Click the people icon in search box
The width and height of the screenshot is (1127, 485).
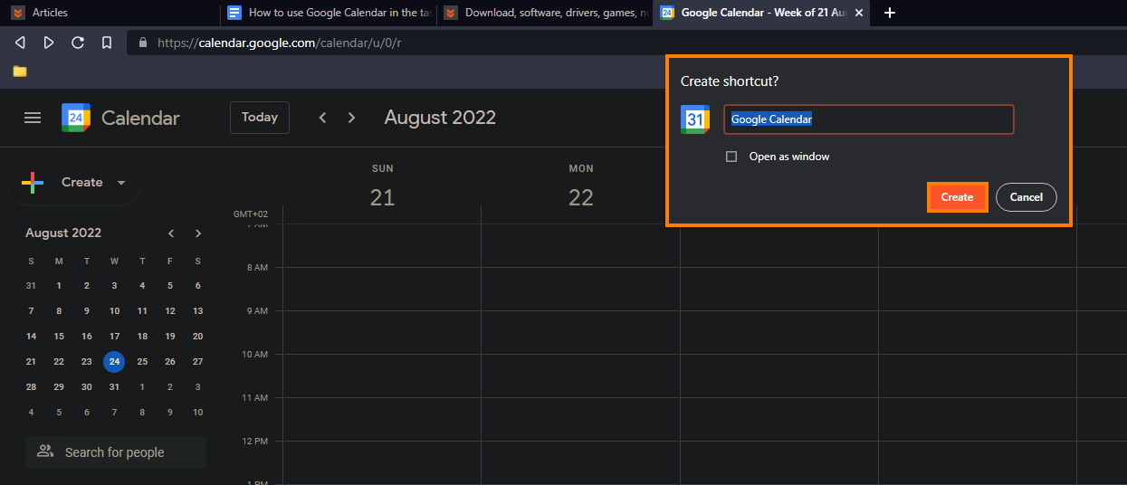(x=45, y=452)
